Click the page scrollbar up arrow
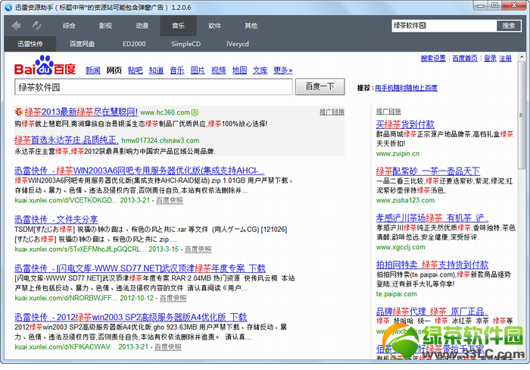530x370 pixels. (521, 57)
